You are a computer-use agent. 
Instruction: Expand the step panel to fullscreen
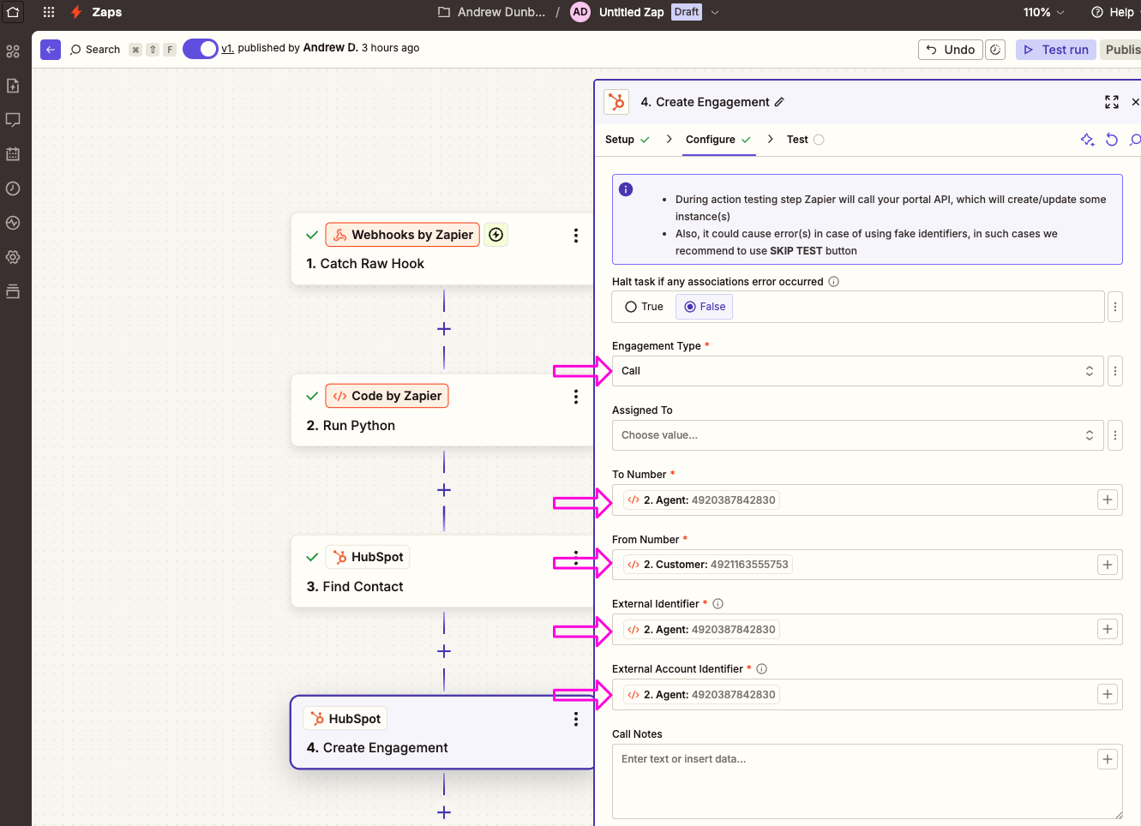click(x=1112, y=102)
